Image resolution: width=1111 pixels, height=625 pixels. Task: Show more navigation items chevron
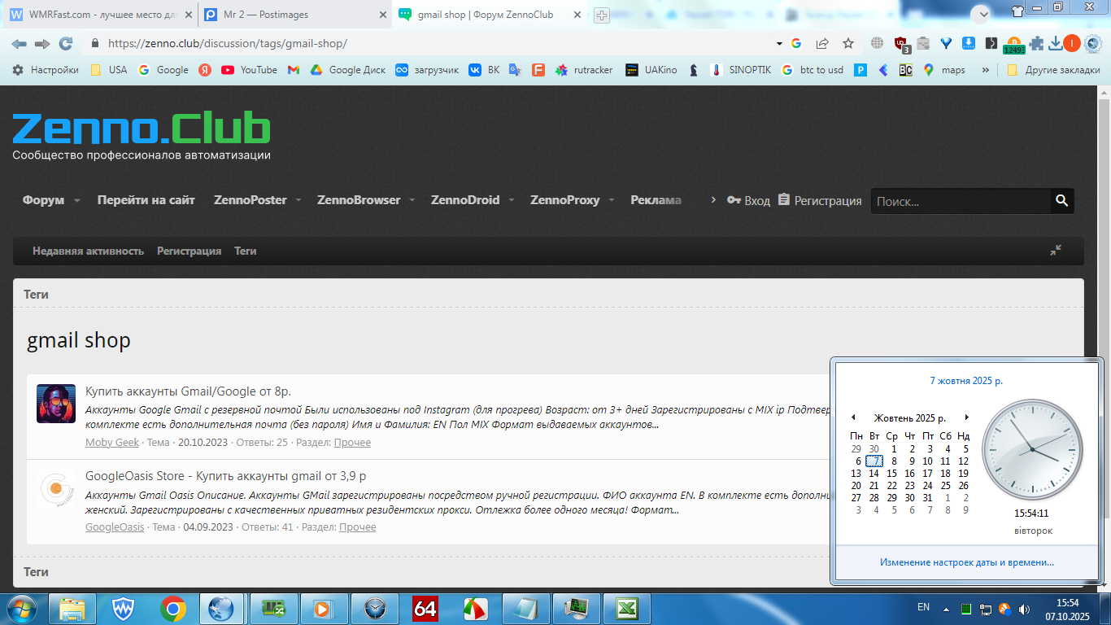(713, 200)
